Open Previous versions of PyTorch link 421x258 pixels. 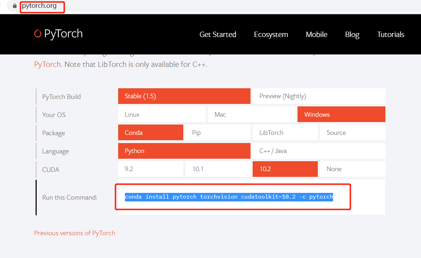click(x=75, y=233)
